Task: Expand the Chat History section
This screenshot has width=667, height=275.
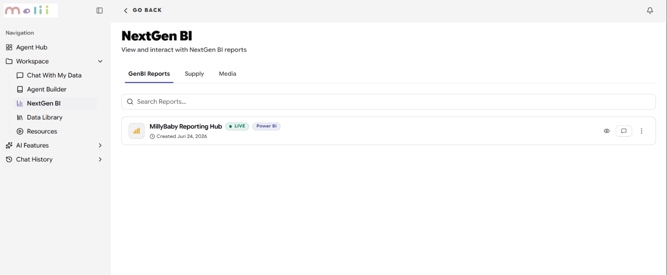Action: (x=54, y=159)
